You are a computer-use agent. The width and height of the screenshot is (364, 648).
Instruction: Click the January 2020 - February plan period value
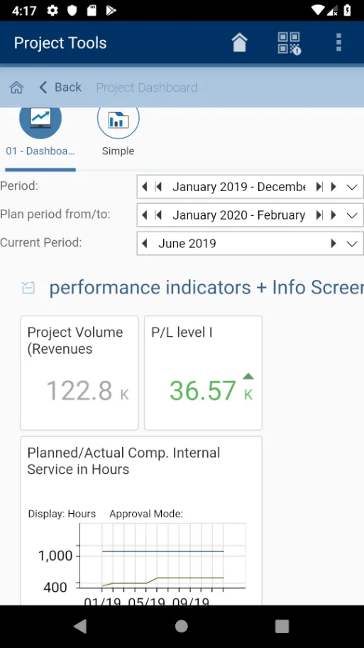pos(239,215)
